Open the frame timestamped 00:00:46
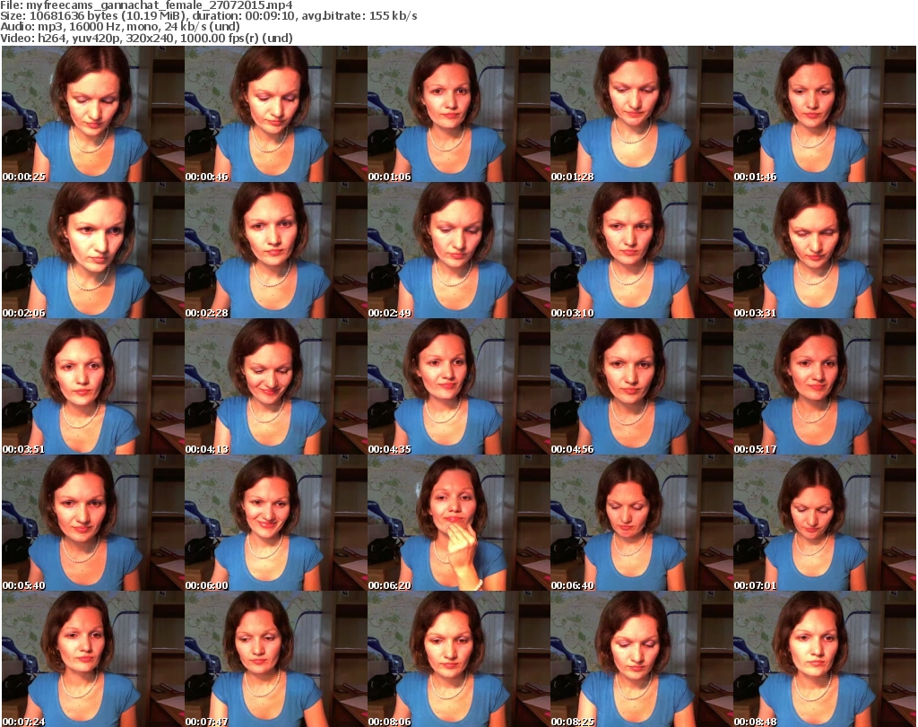918x727 pixels. (276, 114)
